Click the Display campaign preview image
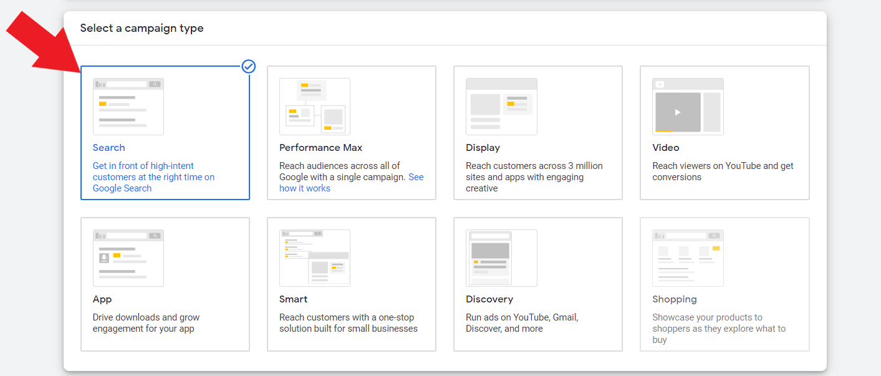 tap(501, 106)
